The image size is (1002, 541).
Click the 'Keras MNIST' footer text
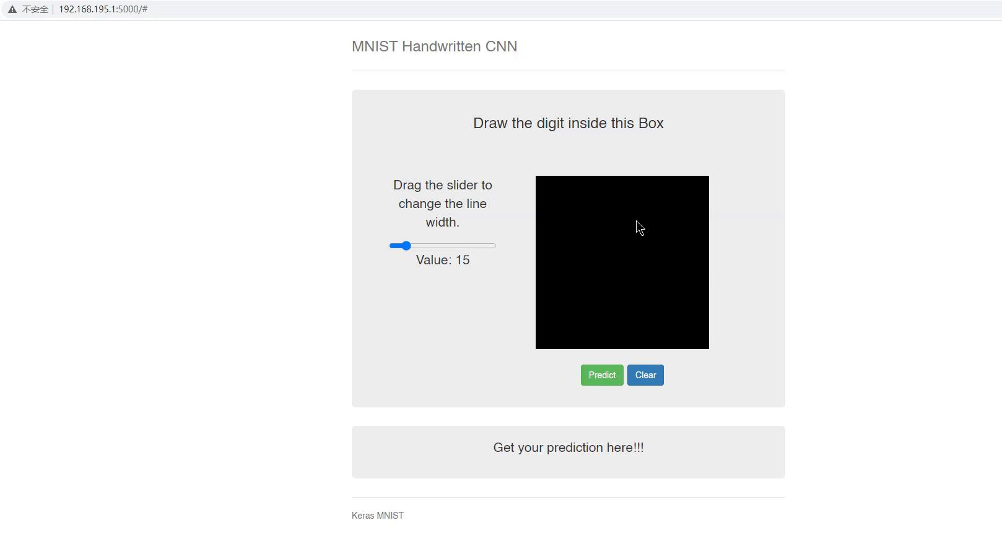click(378, 516)
